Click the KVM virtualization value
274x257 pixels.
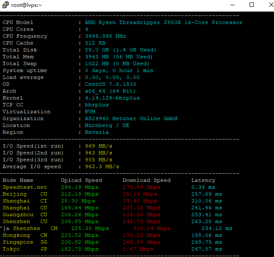click(x=90, y=112)
